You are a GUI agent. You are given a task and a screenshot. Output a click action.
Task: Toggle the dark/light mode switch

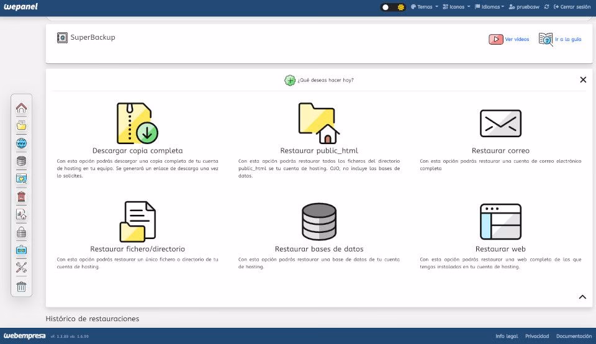click(x=392, y=7)
